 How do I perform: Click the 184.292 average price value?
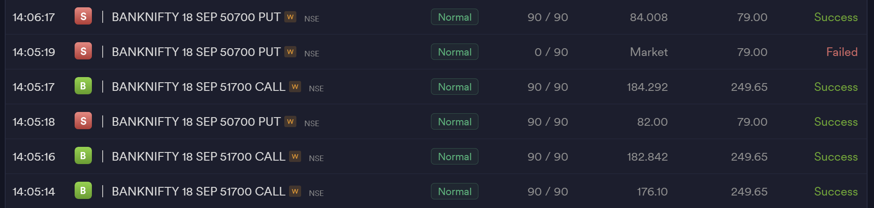point(647,87)
